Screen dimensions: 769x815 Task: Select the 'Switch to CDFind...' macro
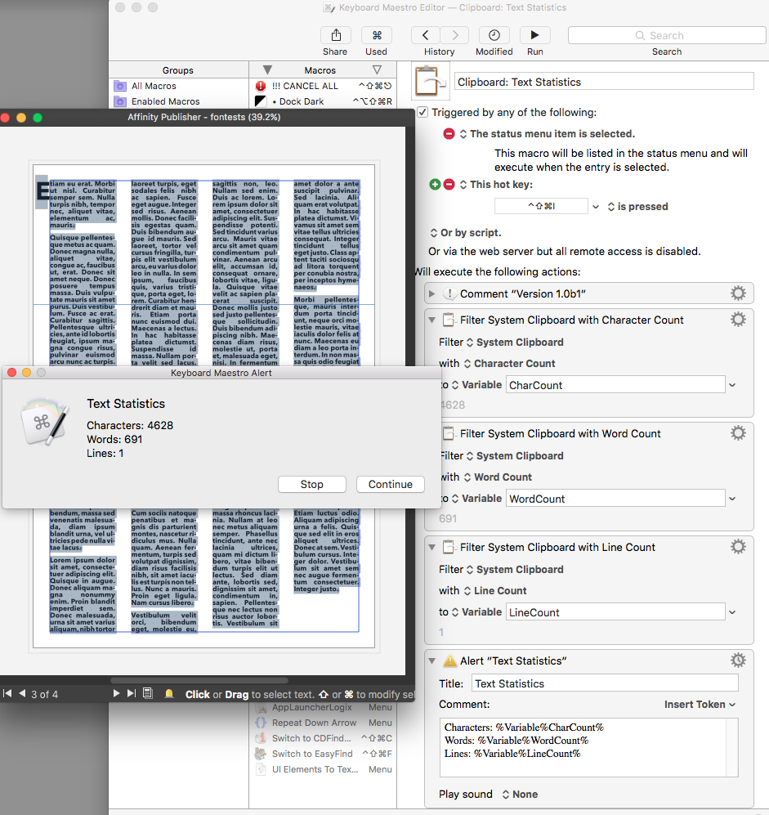point(323,738)
